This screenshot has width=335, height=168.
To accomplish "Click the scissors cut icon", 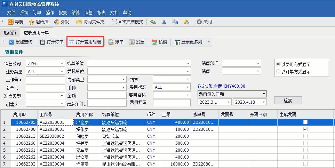I will [x=164, y=22].
